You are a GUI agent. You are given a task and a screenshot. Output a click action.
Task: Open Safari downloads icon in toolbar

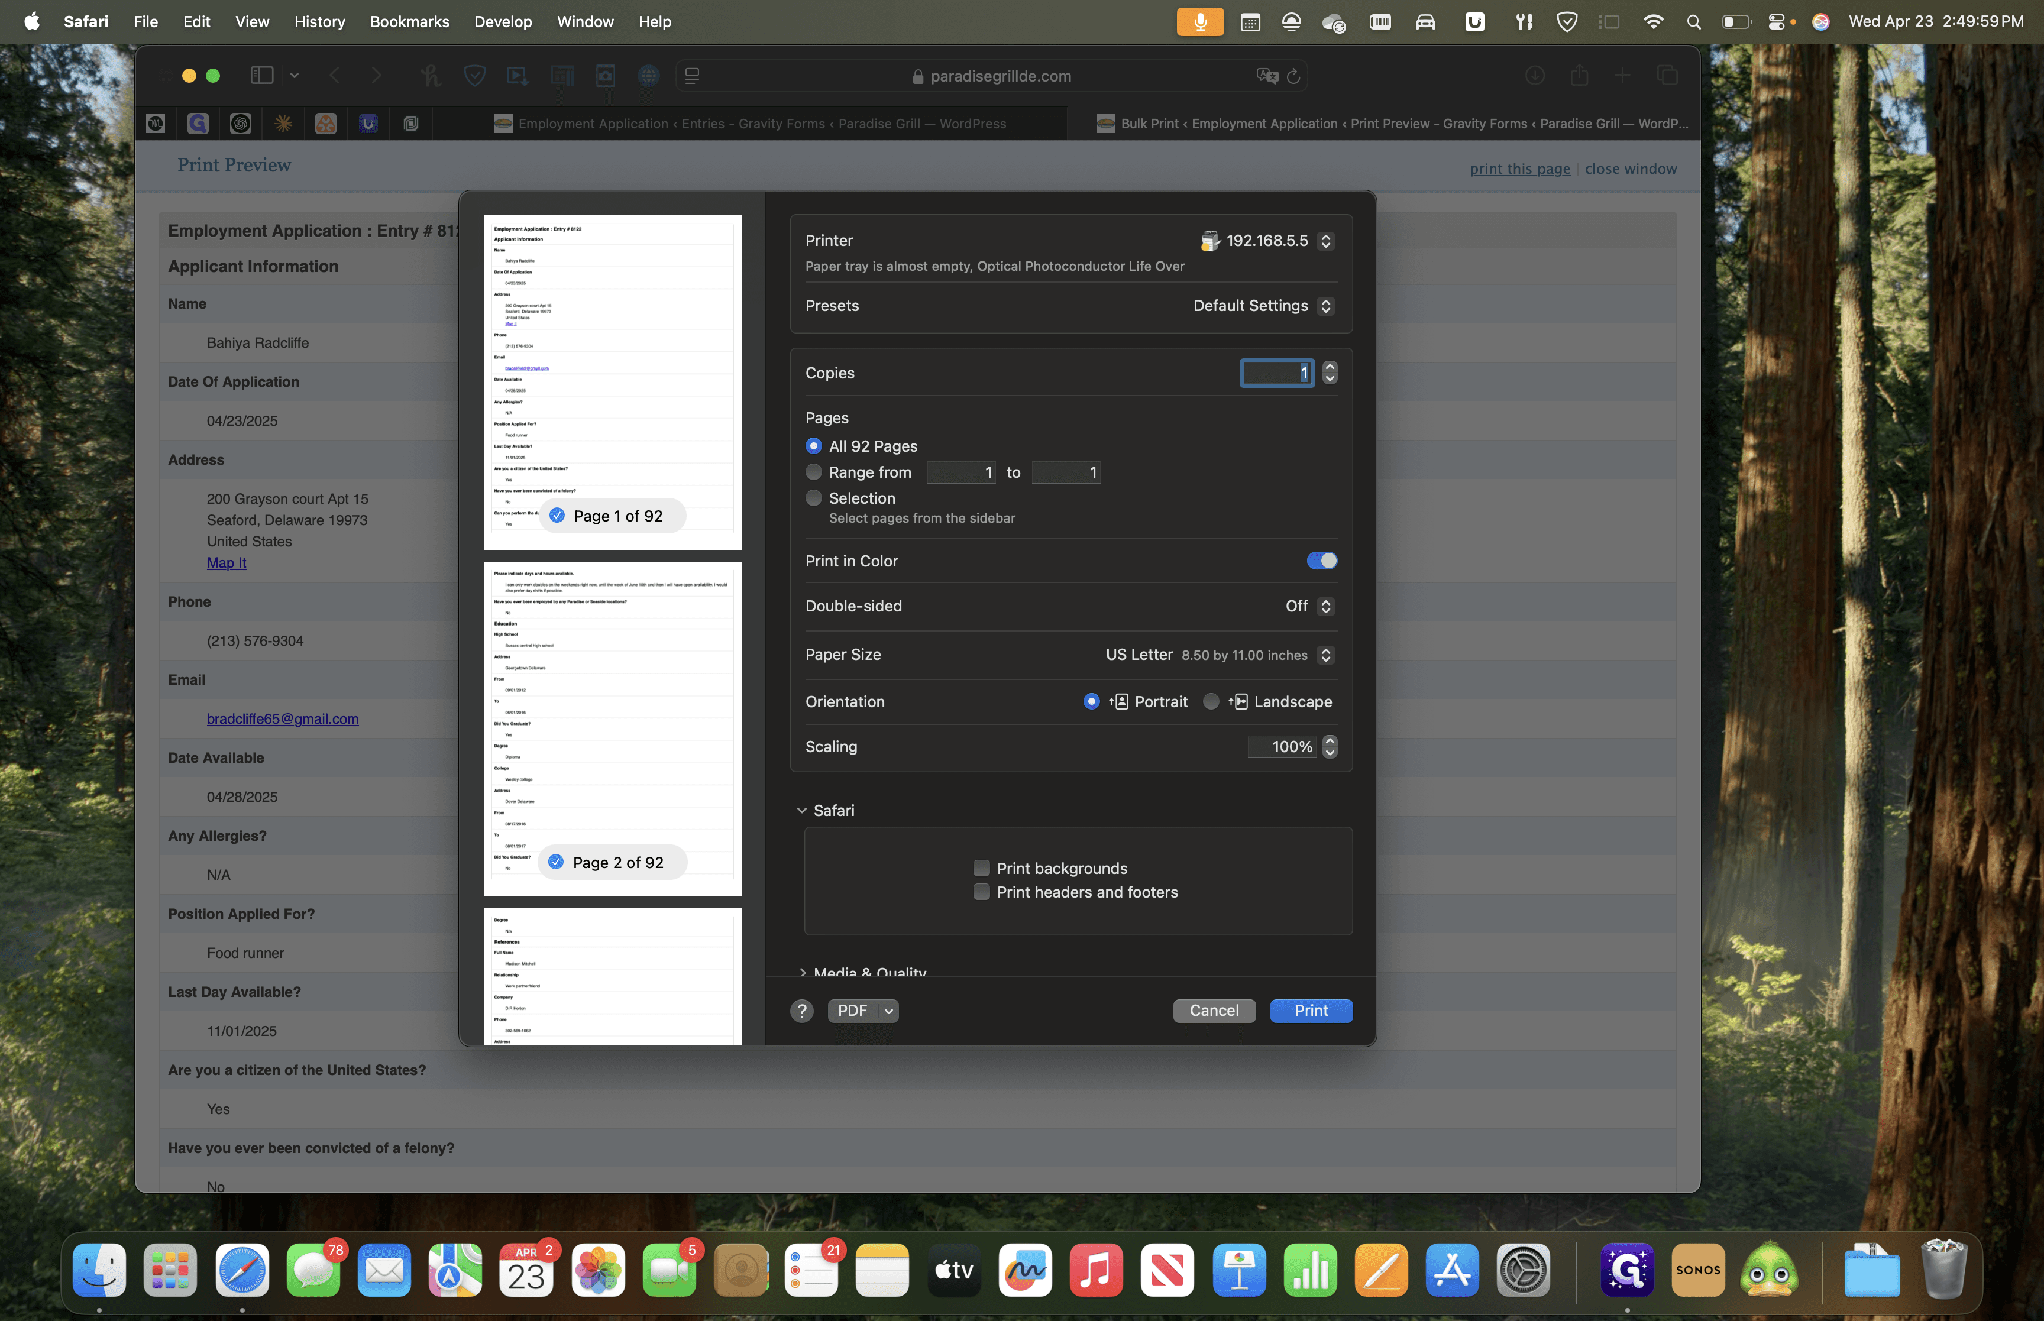pyautogui.click(x=1535, y=76)
